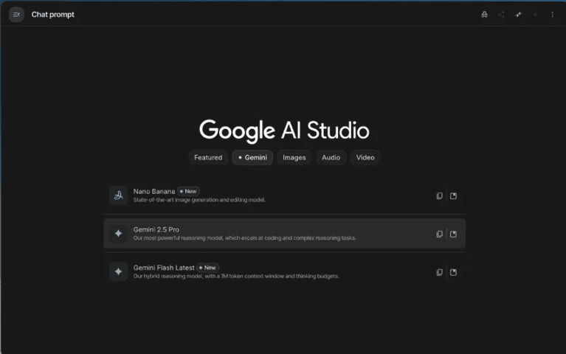Open the Audio models tab
This screenshot has height=354, width=566.
click(331, 157)
